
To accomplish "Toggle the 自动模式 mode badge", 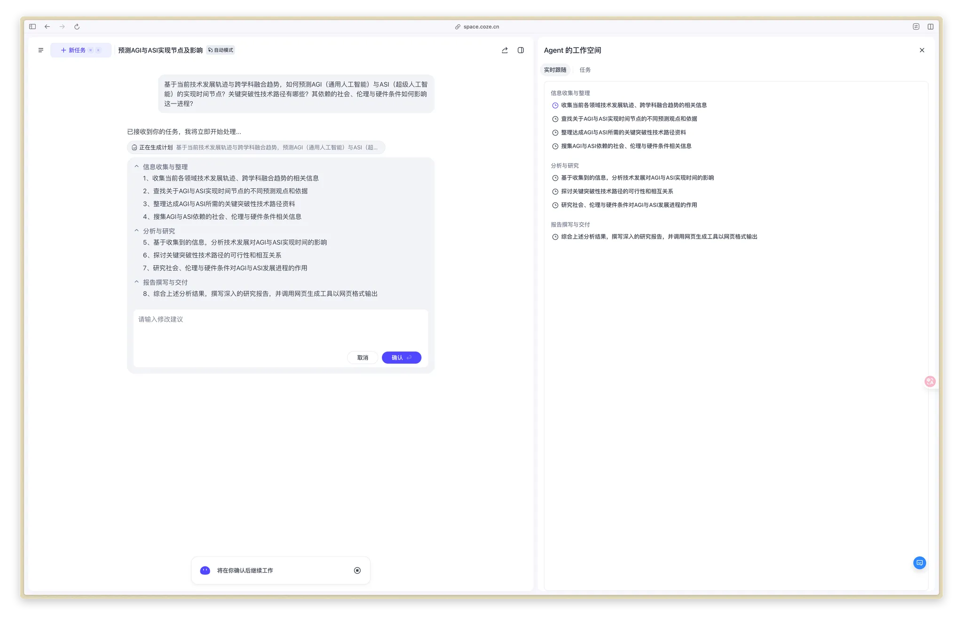I will point(221,50).
